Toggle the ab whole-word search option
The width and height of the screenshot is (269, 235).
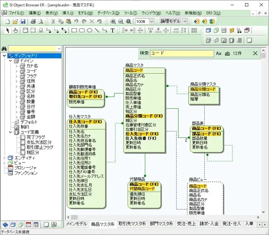(227, 53)
